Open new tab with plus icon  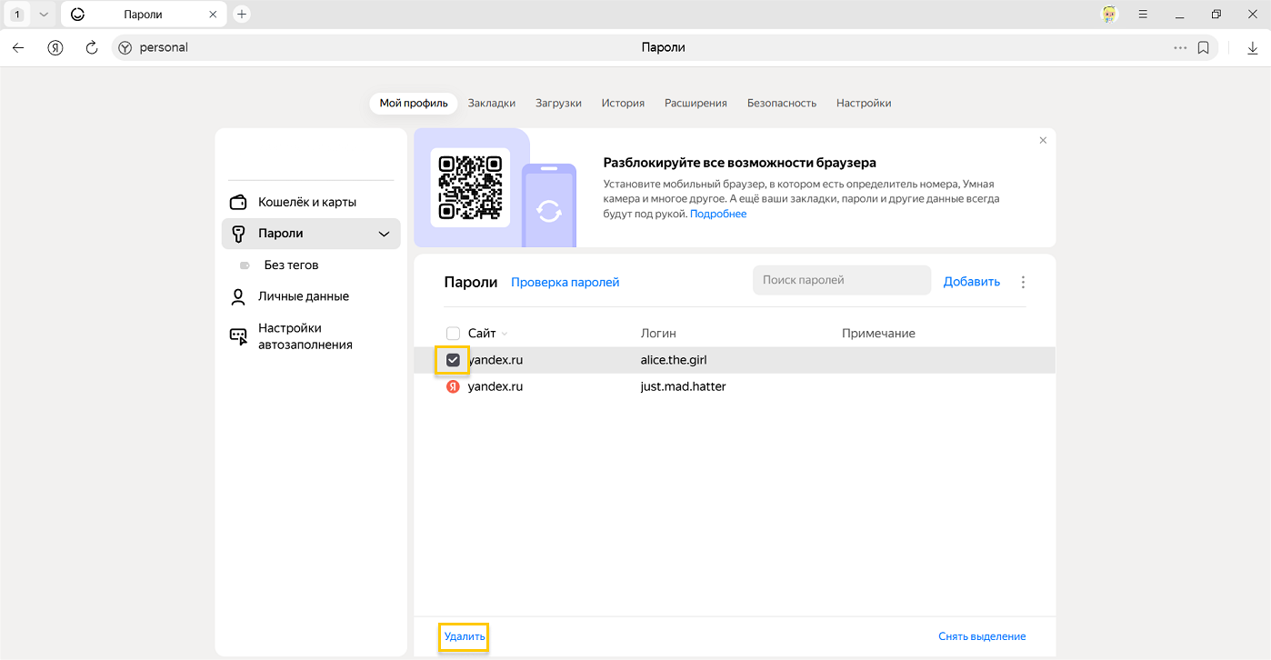[x=242, y=15]
